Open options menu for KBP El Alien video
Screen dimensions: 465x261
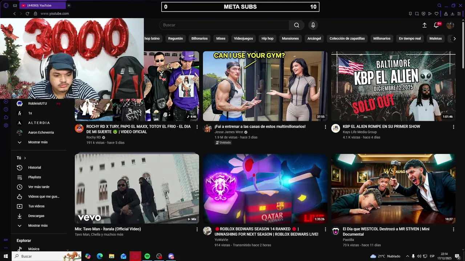coord(453,127)
